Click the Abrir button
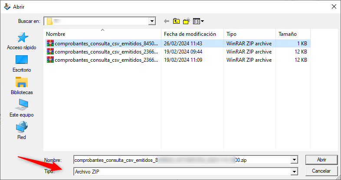 pyautogui.click(x=321, y=160)
